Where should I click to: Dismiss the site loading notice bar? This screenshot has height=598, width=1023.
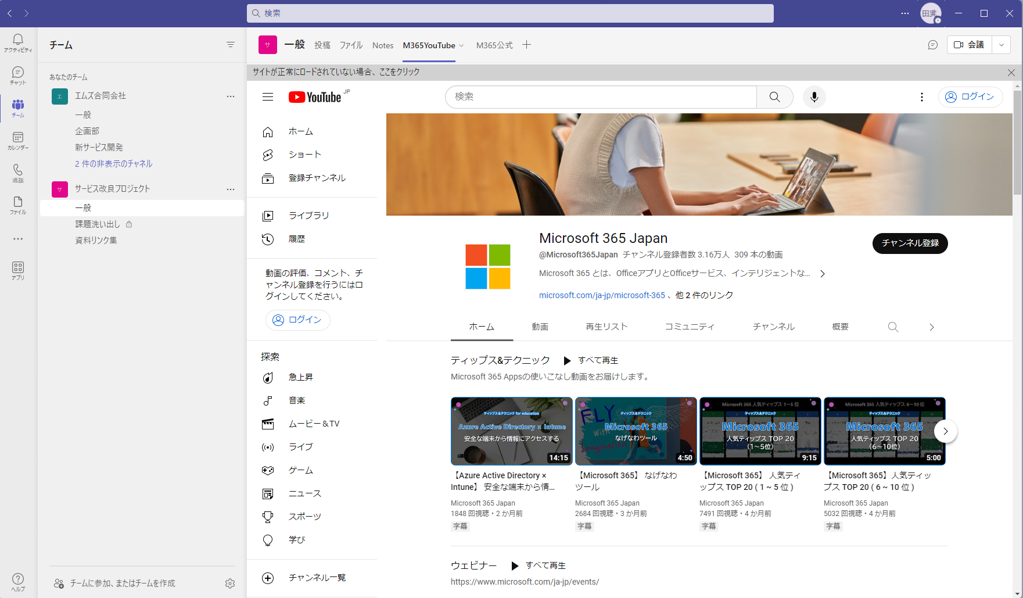click(x=1011, y=73)
